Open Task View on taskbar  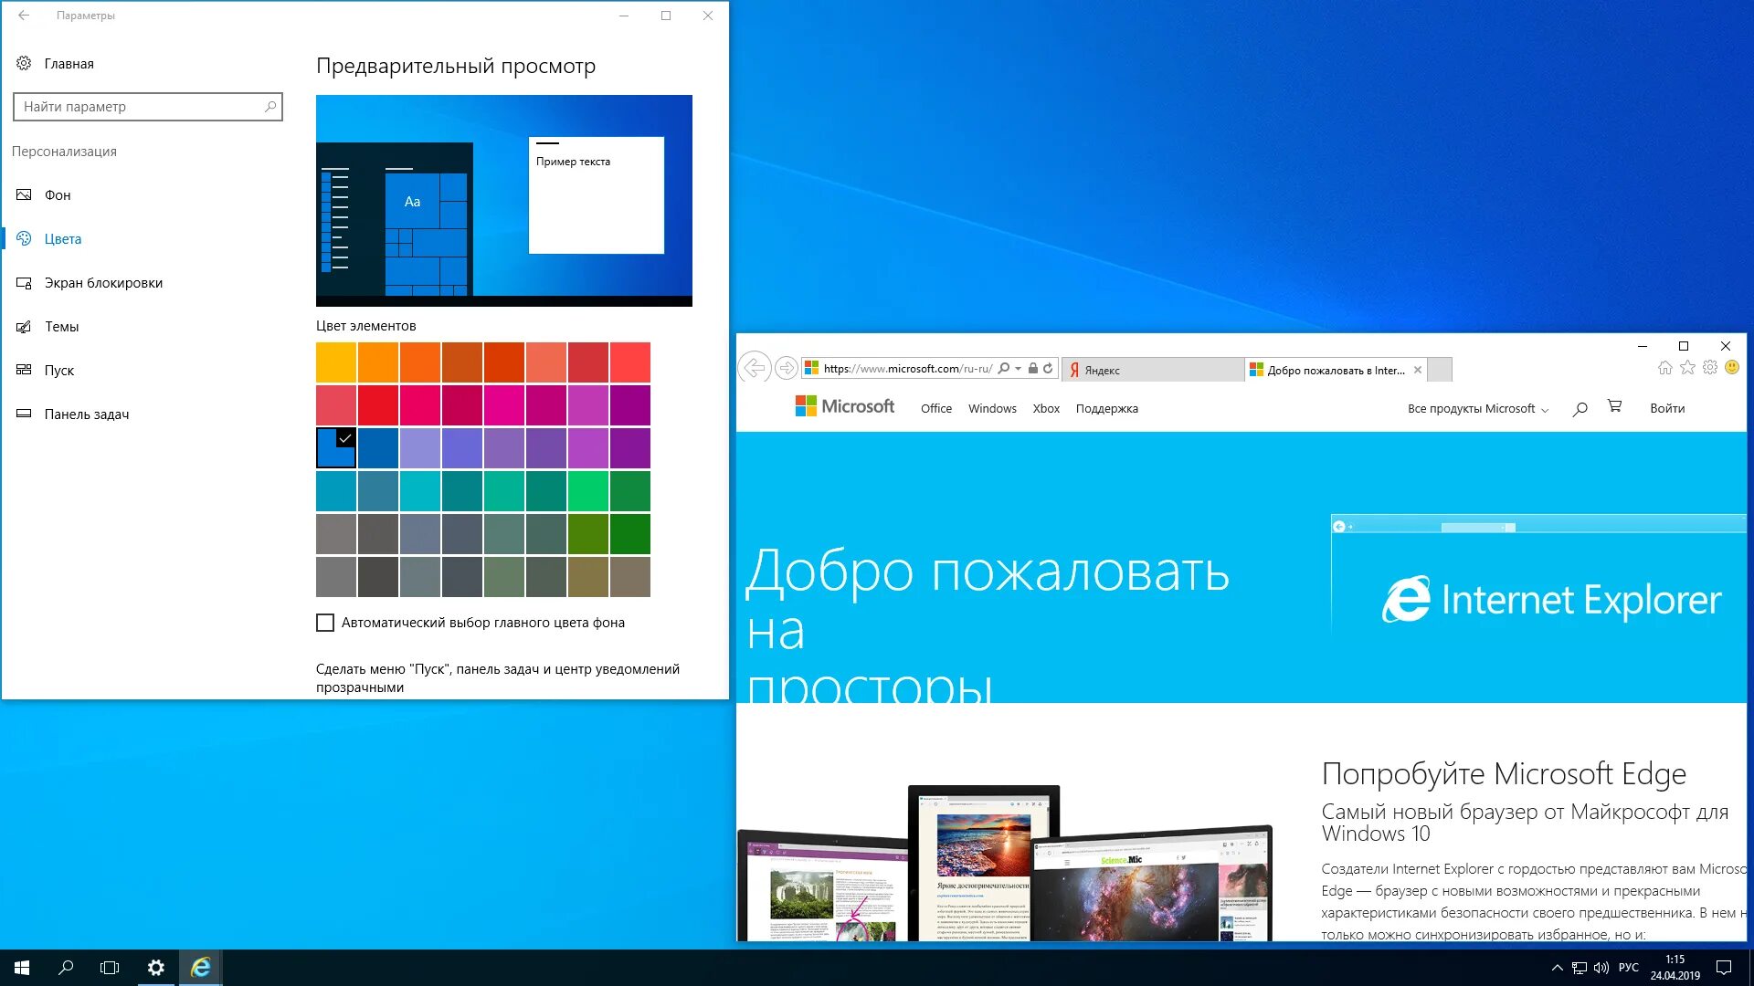(110, 968)
